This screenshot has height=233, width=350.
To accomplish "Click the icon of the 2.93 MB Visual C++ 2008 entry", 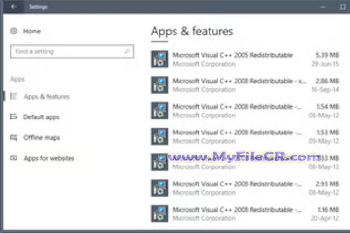I will [159, 188].
